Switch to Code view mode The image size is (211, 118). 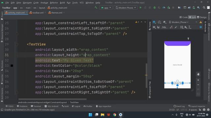click(183, 17)
